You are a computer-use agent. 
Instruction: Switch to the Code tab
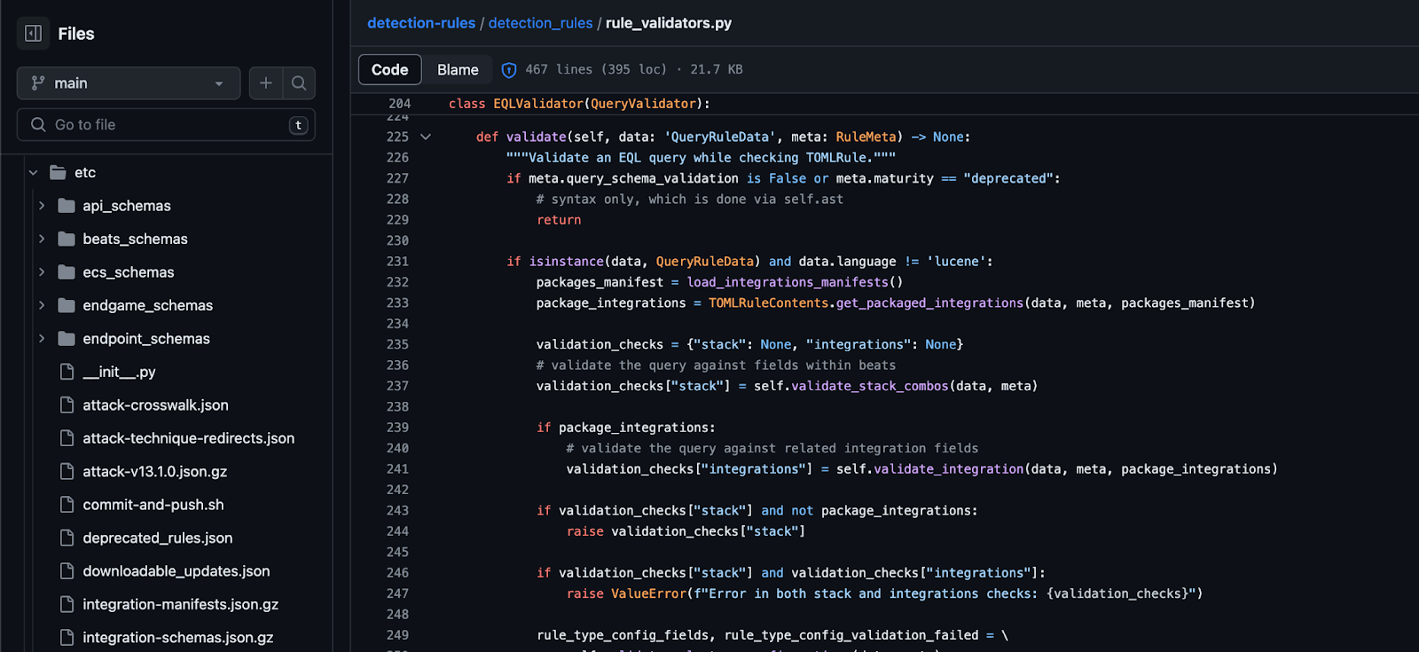pyautogui.click(x=390, y=70)
